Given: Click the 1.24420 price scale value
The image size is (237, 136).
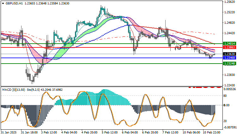Looking at the screenshot, I should 230,33.
